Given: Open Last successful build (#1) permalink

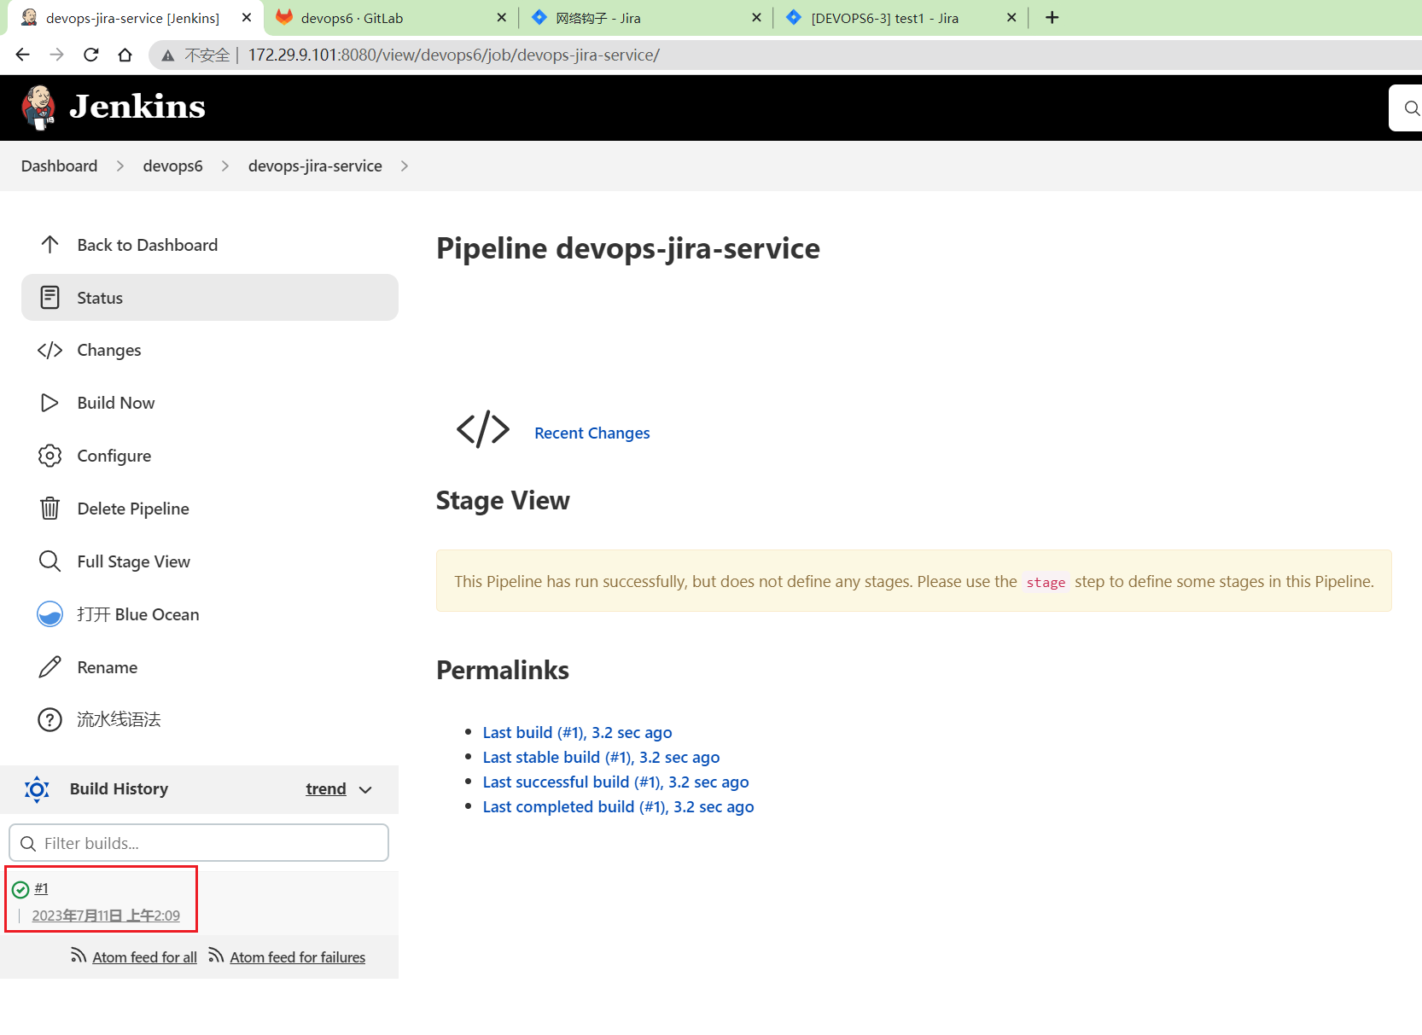Looking at the screenshot, I should click(615, 782).
